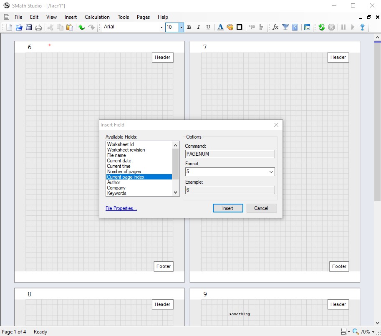Save worksheet using the floppy disk icon
381x336 pixels.
tap(29, 27)
